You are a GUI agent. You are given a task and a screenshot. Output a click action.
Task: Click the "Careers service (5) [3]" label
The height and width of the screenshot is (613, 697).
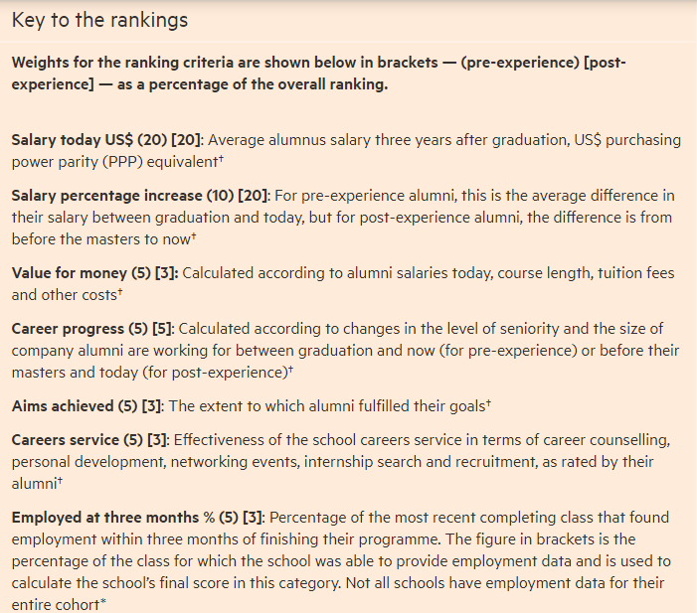click(x=90, y=440)
